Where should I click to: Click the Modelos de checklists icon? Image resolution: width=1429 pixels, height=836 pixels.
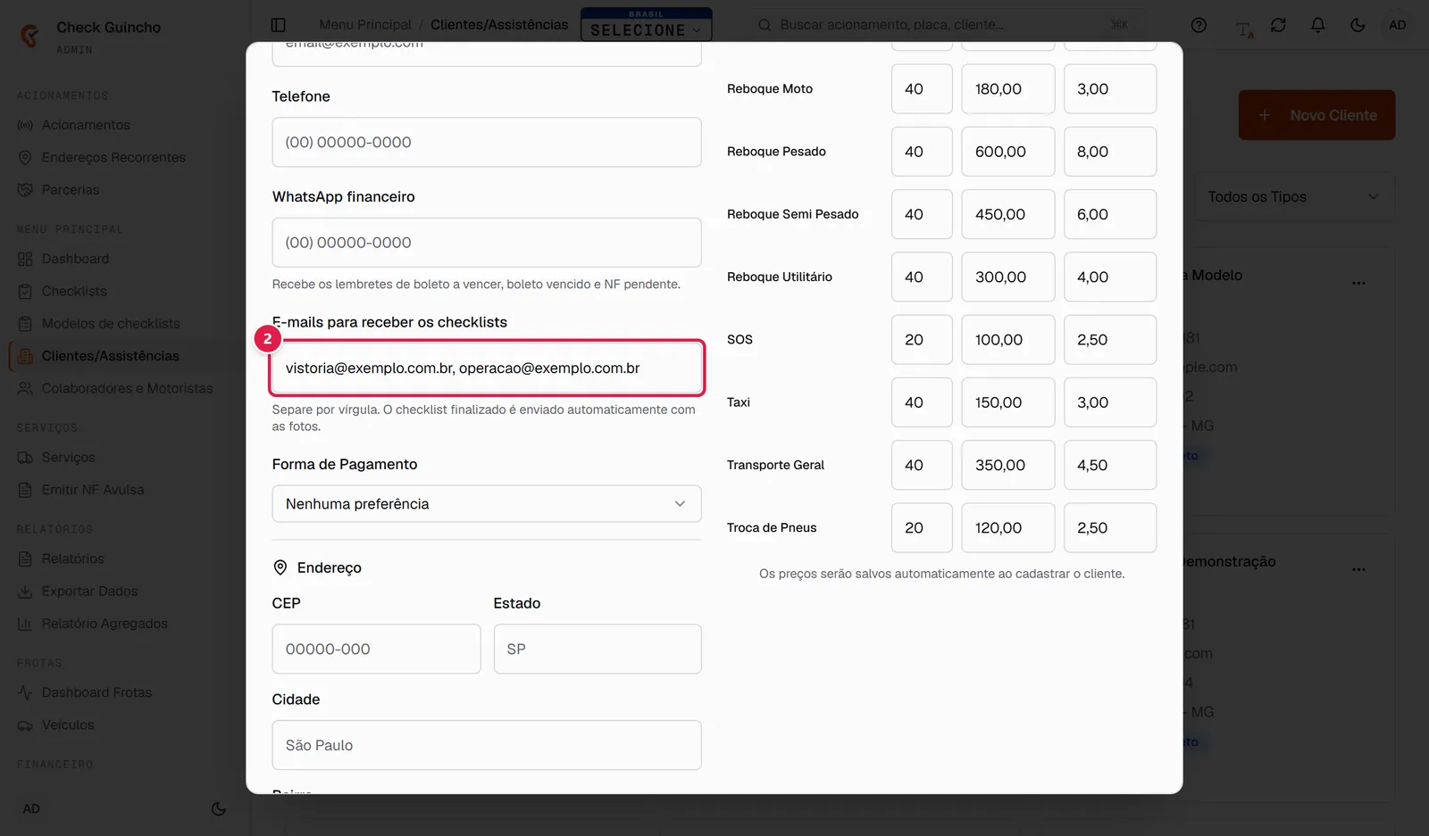(x=25, y=323)
